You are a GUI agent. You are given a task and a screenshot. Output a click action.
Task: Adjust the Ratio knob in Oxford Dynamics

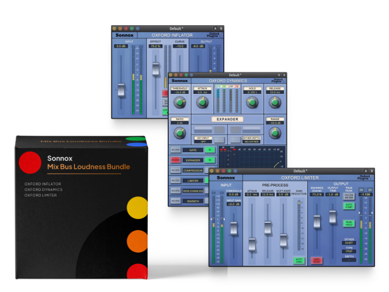[x=179, y=133]
